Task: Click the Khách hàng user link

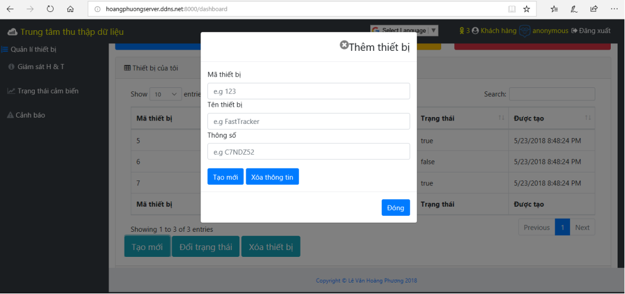Action: 498,31
